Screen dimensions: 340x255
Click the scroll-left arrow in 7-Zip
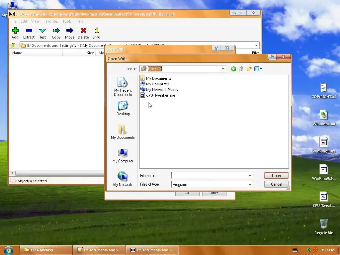click(x=12, y=173)
